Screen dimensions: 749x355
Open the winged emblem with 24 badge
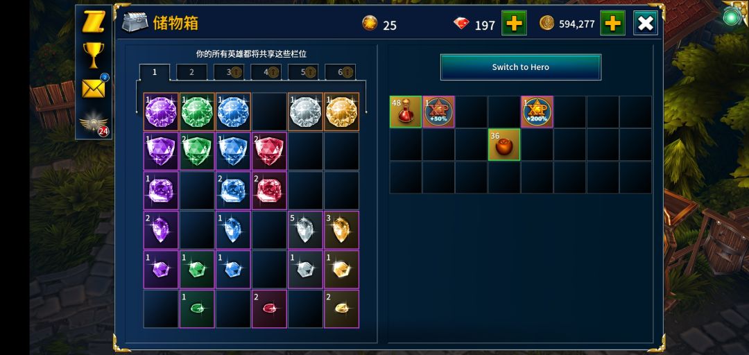pos(94,123)
